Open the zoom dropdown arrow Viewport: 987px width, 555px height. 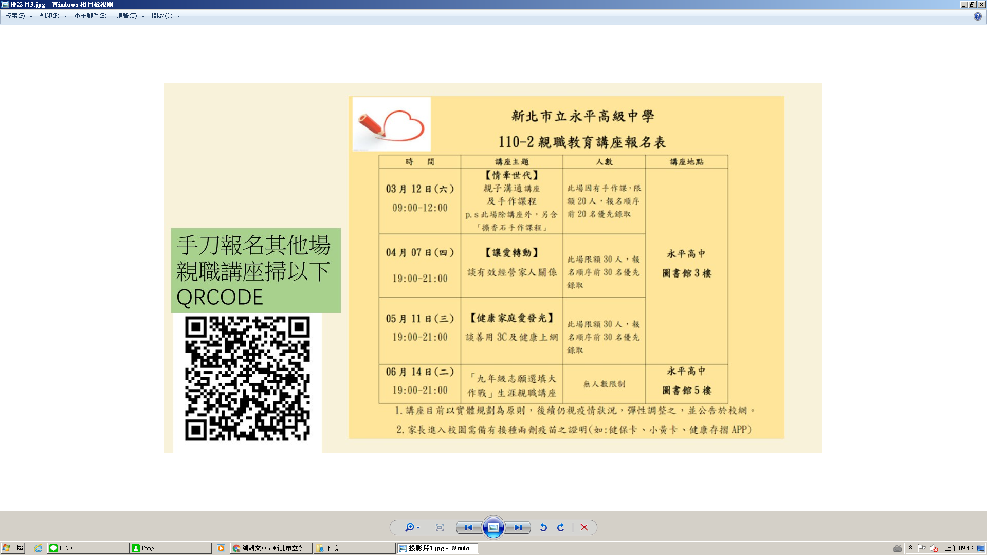pyautogui.click(x=418, y=528)
